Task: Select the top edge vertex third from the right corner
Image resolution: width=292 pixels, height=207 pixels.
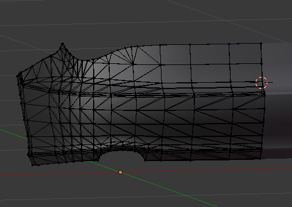Action: tap(190, 44)
